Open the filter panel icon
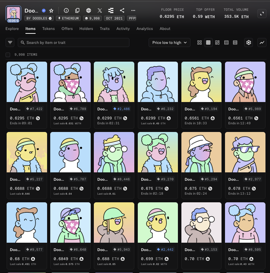This screenshot has width=270, height=273. click(x=10, y=42)
